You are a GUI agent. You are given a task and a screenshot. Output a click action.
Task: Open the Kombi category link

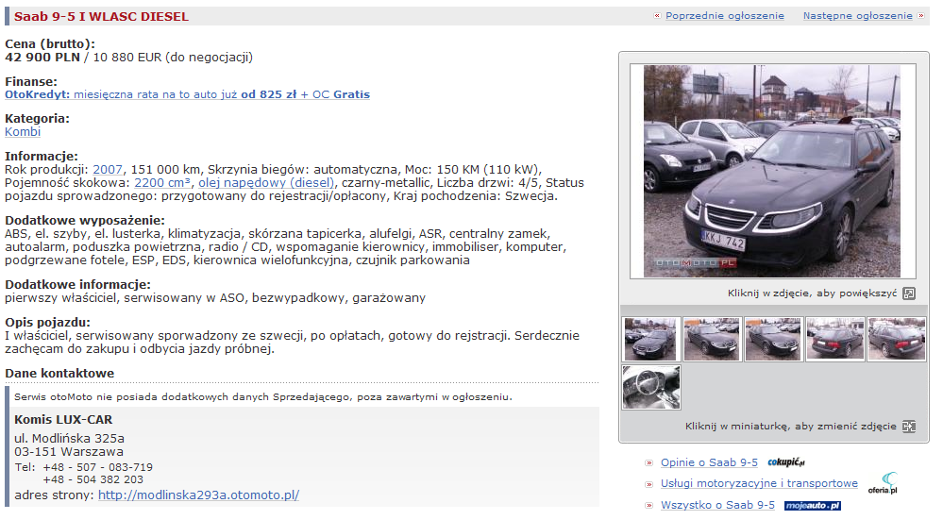(23, 132)
